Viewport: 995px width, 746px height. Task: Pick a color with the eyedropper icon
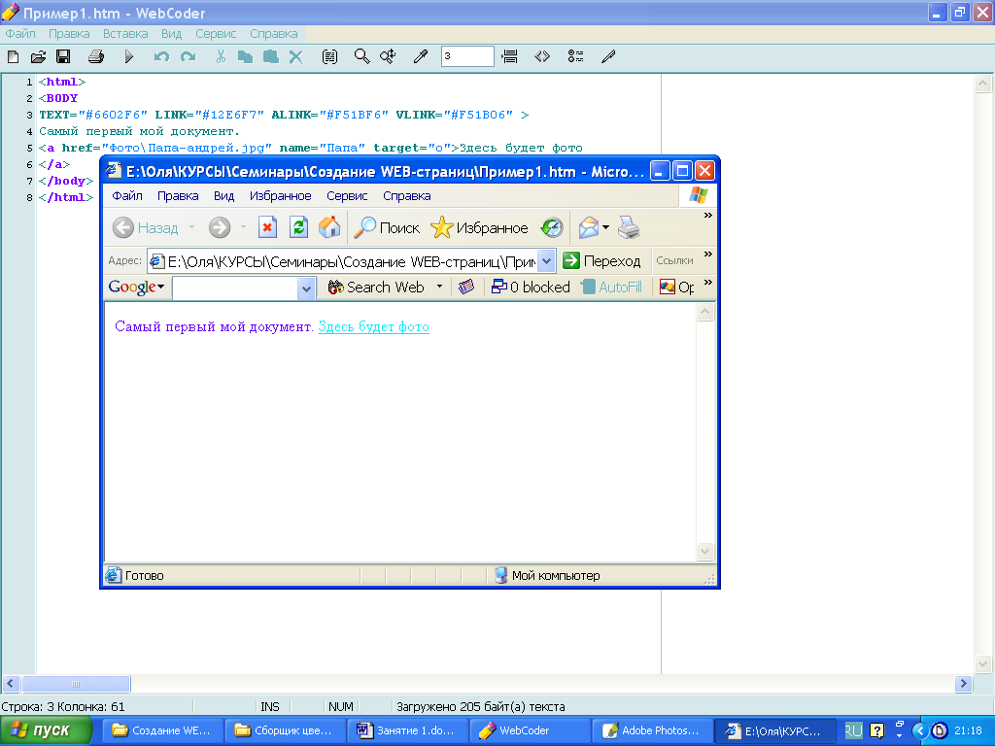[421, 57]
